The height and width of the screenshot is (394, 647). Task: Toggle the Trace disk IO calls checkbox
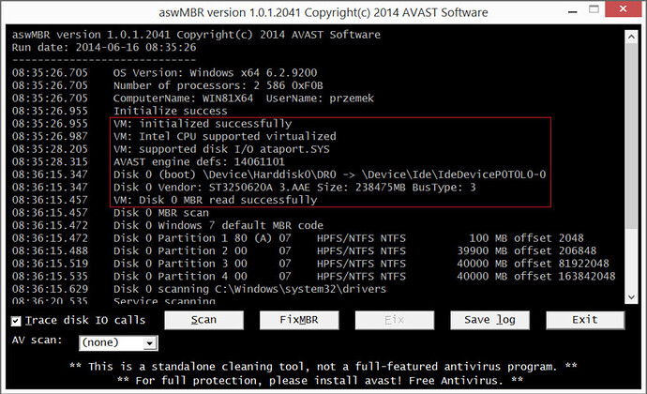[18, 321]
